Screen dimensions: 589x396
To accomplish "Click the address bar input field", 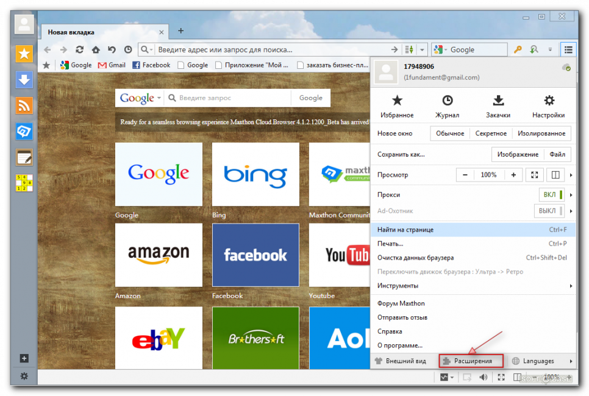I will pos(271,49).
